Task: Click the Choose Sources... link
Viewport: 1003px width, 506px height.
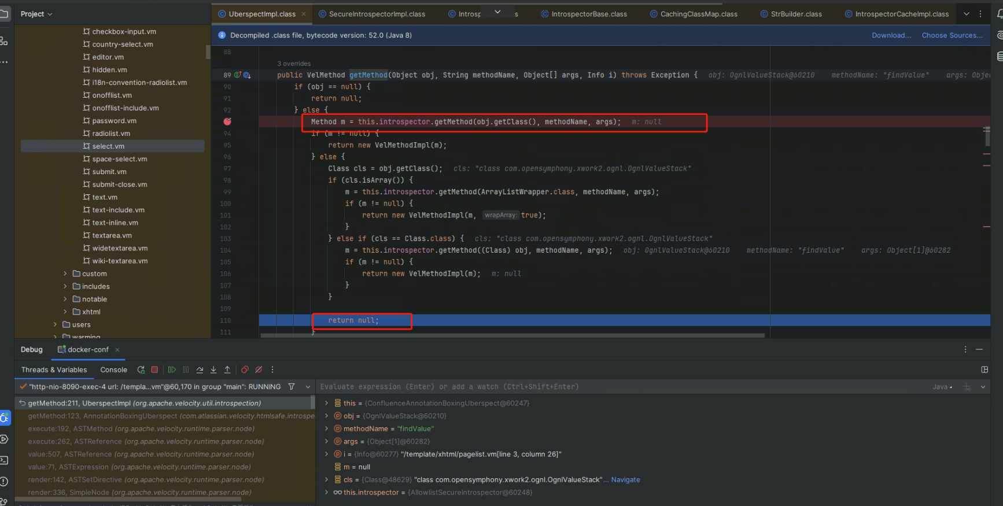Action: click(x=952, y=35)
